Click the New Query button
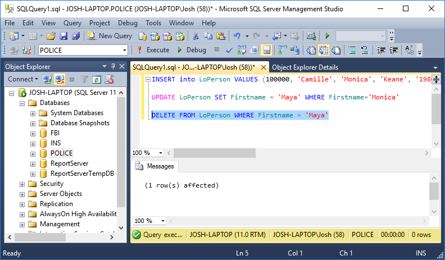Image resolution: width=445 pixels, height=260 pixels. (x=110, y=36)
